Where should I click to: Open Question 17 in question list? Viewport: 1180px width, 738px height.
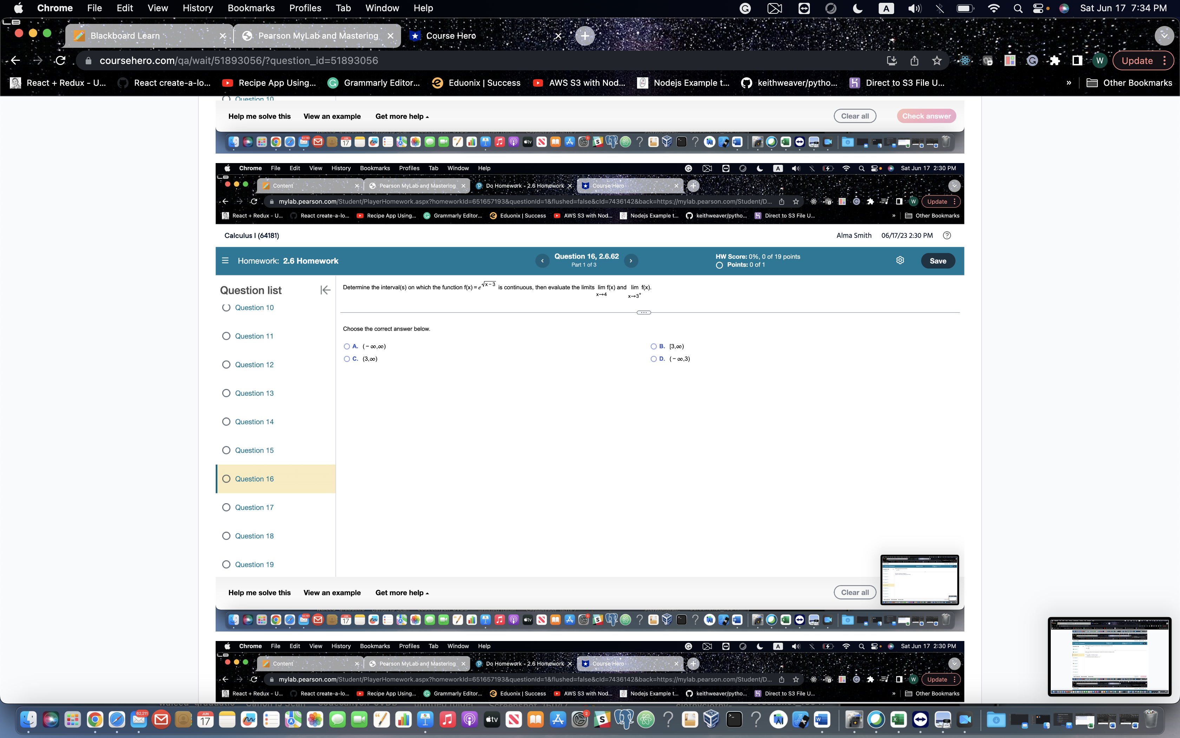click(x=254, y=507)
